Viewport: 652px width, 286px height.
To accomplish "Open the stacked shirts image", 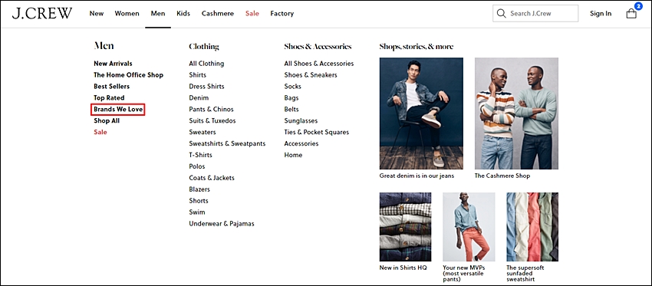I will (406, 226).
